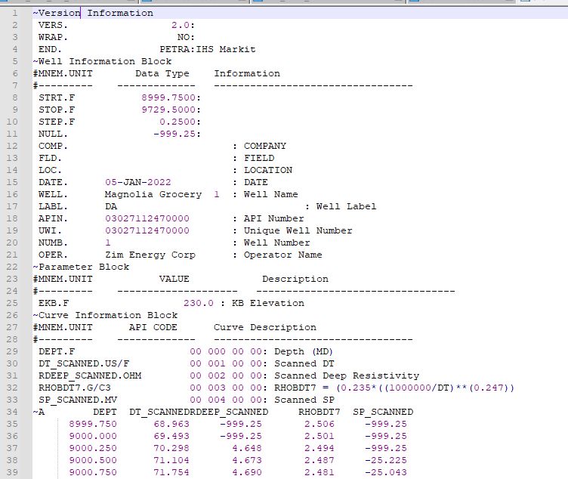Click the FIELD description on the FLD line
The image size is (568, 479).
259,158
